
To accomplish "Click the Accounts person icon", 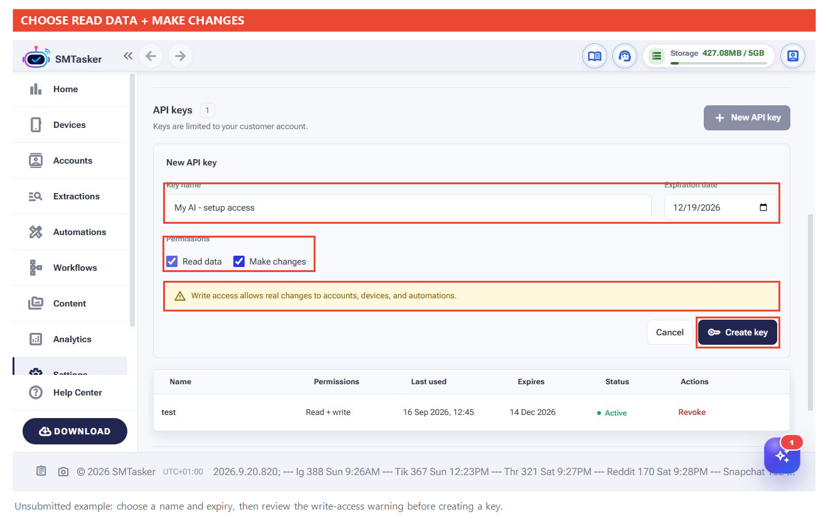I will click(x=36, y=160).
